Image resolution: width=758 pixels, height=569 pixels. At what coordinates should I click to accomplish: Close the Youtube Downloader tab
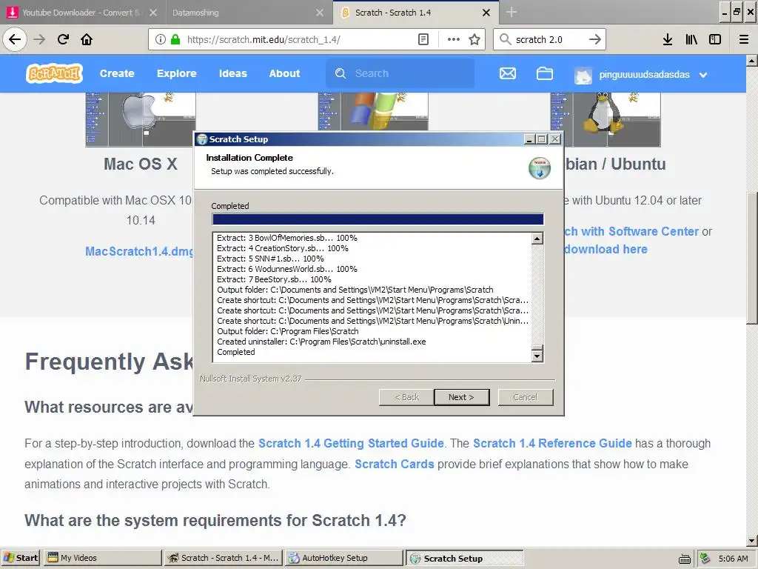(153, 13)
